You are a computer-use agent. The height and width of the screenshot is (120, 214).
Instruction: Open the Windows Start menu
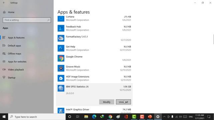click(4, 117)
